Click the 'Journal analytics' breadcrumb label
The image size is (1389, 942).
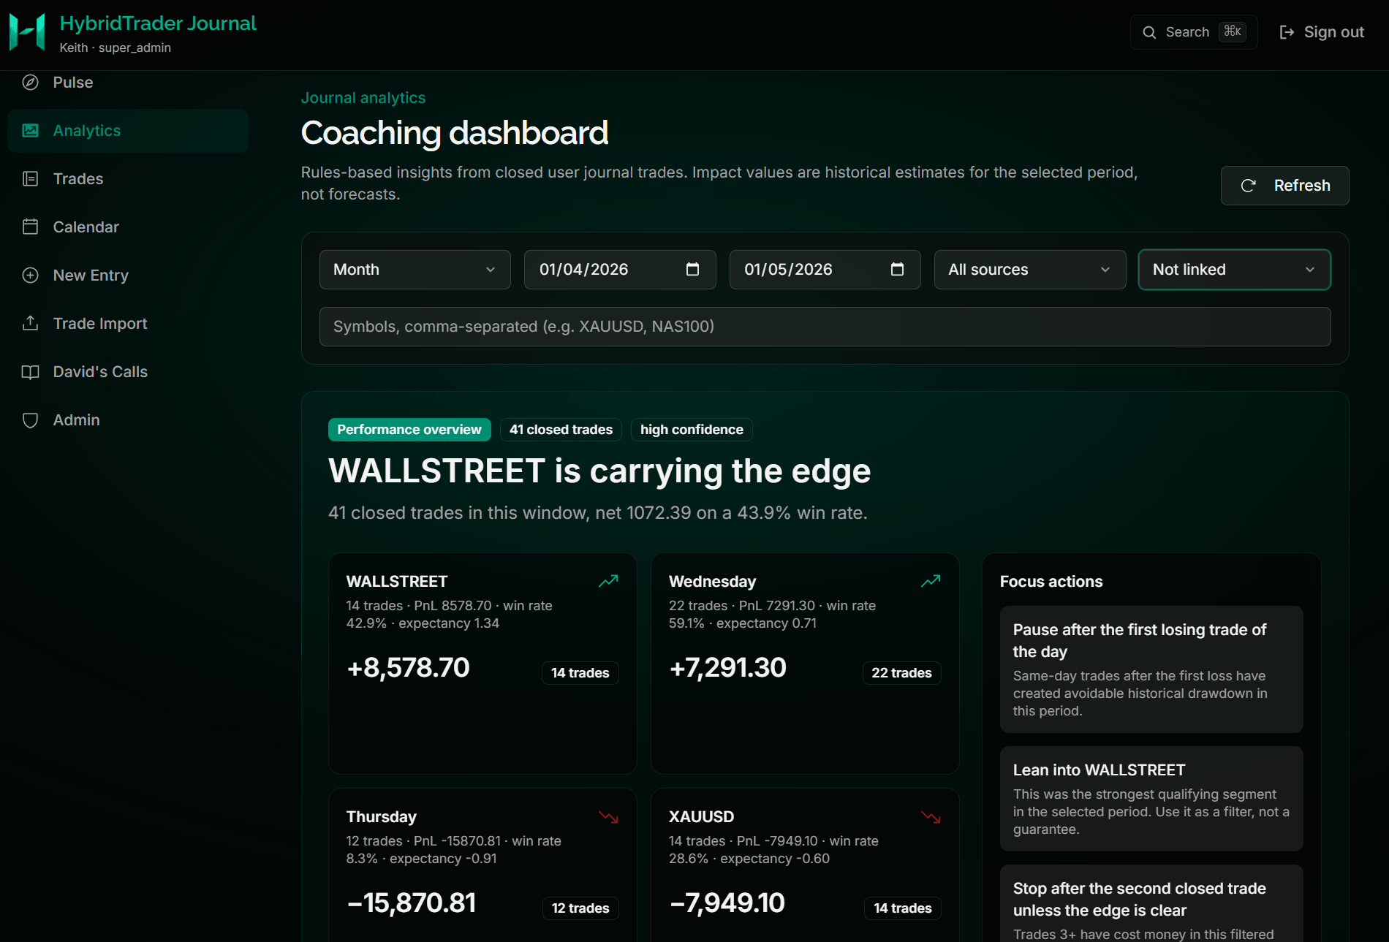(363, 98)
